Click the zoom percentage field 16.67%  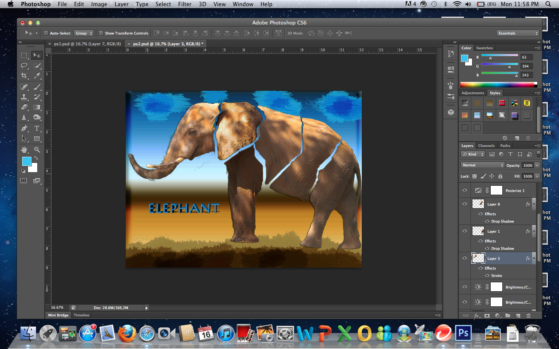click(57, 308)
